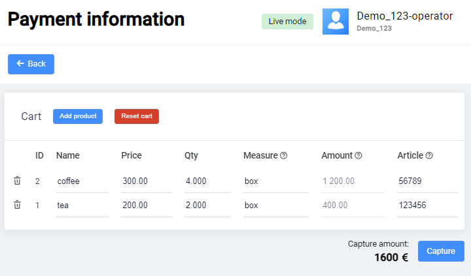Edit the coffee article field 56789
The image size is (471, 276).
coord(427,181)
